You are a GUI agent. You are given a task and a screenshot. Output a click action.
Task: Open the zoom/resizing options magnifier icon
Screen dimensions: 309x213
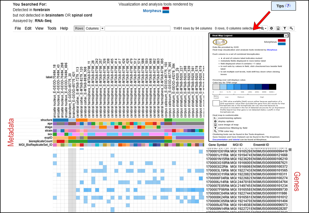(263, 28)
